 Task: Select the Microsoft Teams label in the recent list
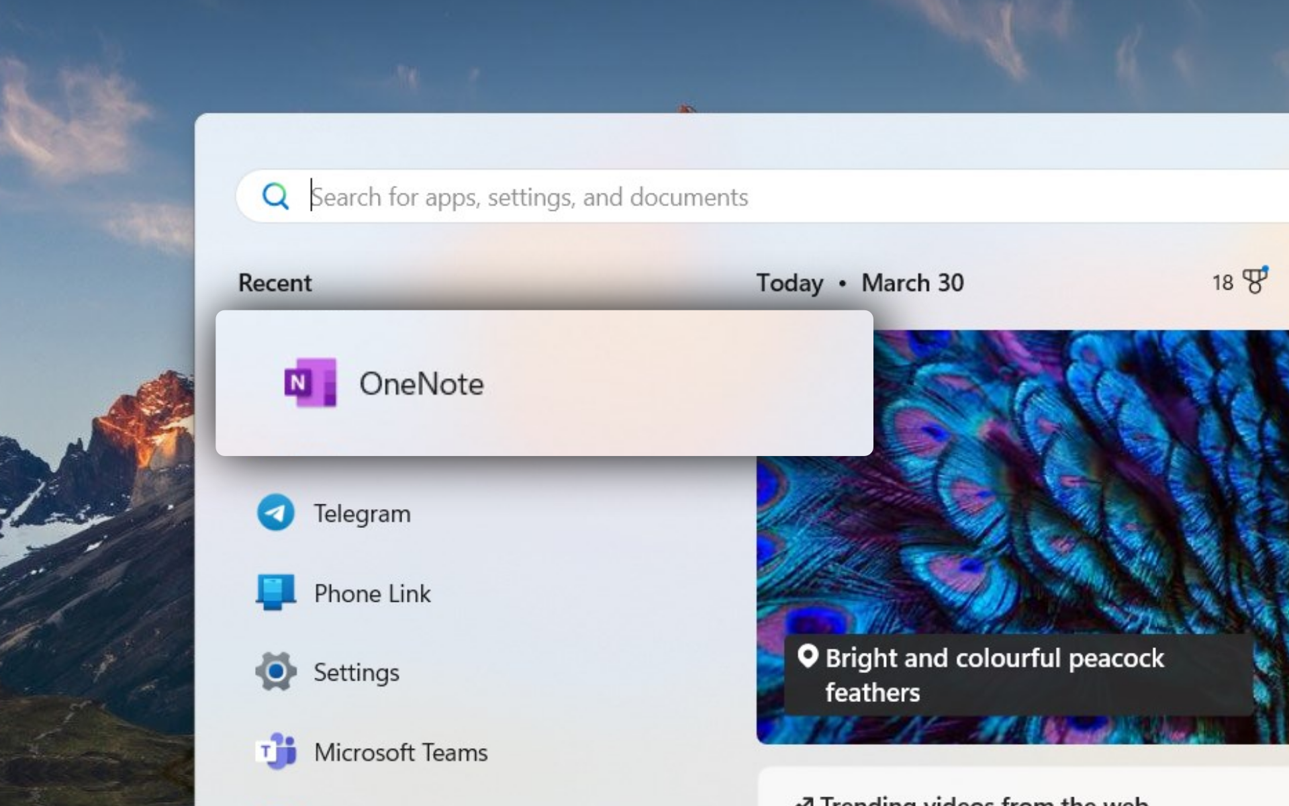click(401, 752)
